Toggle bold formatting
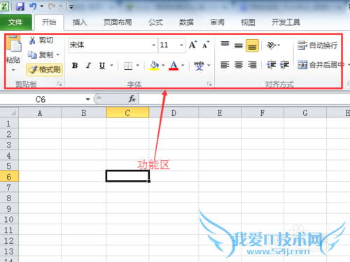The width and height of the screenshot is (350, 262). pyautogui.click(x=75, y=66)
